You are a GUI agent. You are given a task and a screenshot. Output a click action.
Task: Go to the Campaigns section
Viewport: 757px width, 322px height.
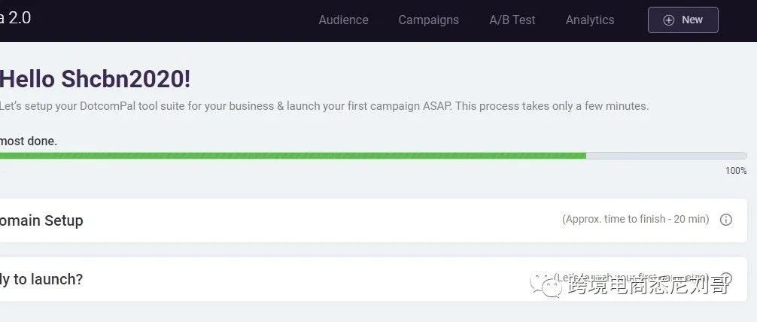click(x=428, y=20)
